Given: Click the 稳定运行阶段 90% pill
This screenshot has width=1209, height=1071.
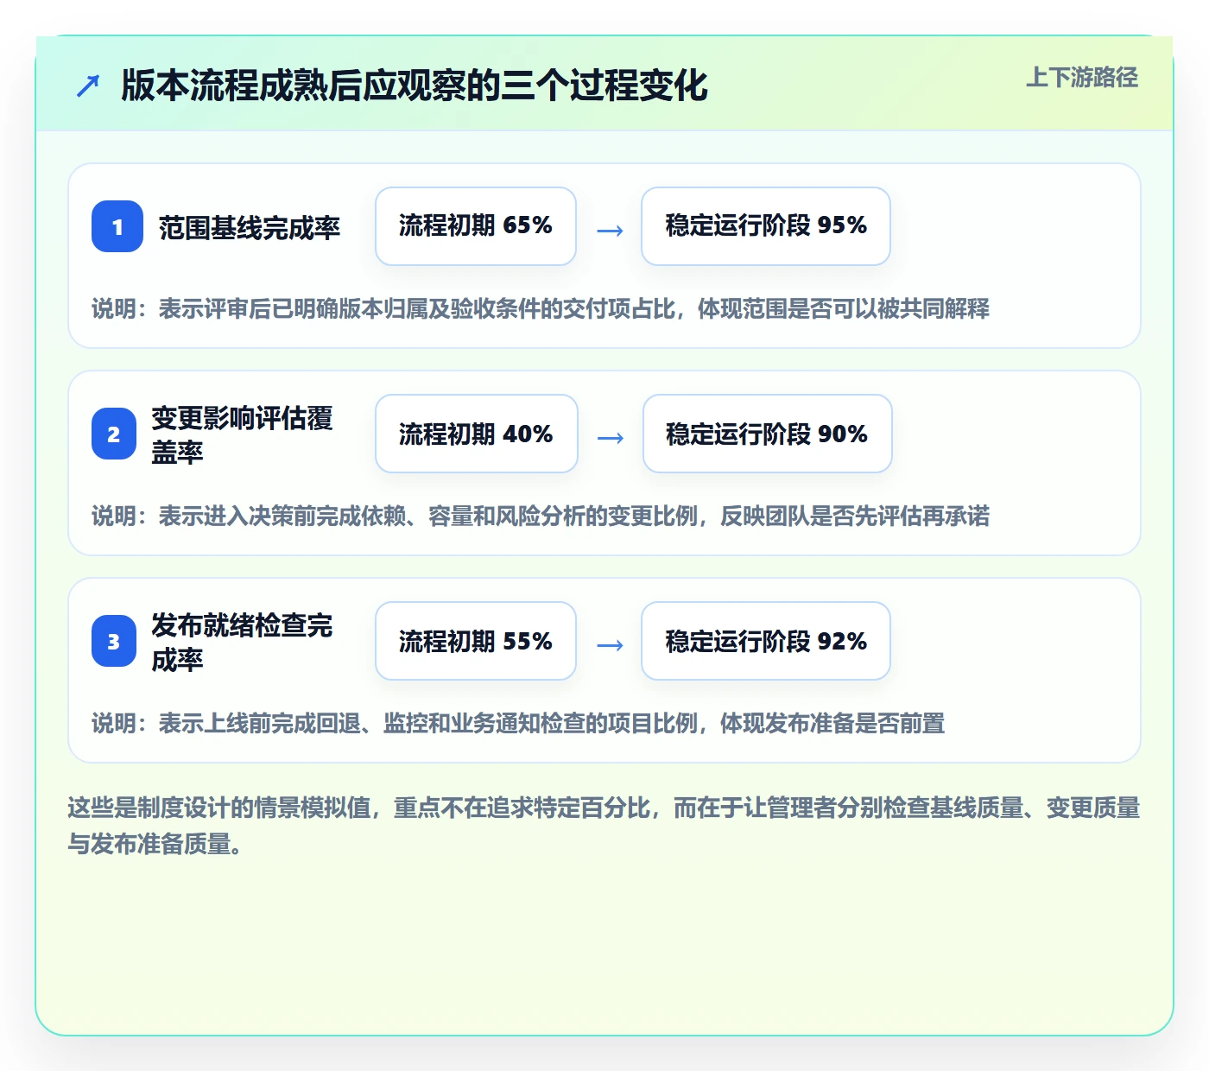Looking at the screenshot, I should pyautogui.click(x=768, y=434).
